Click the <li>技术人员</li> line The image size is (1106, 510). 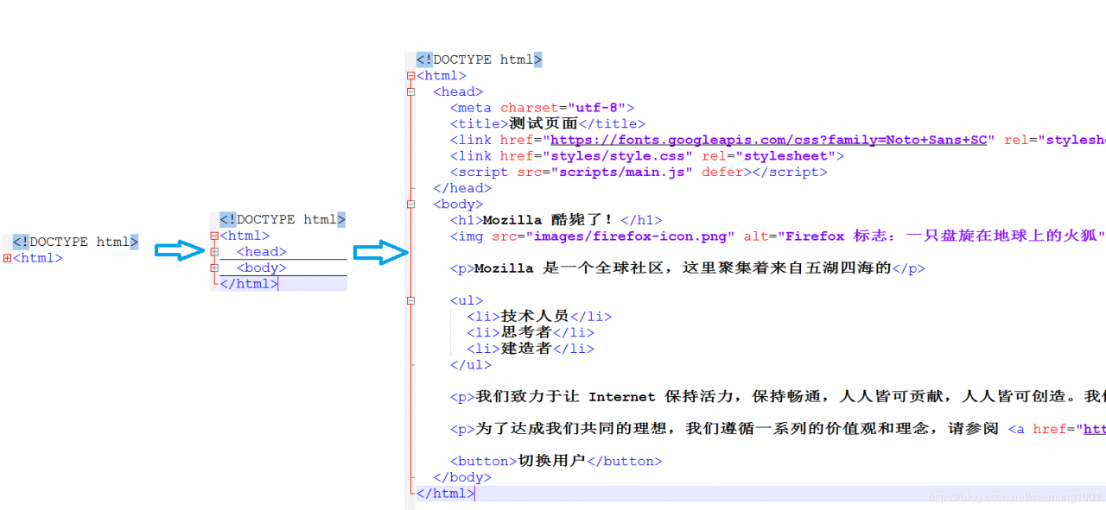click(x=539, y=317)
